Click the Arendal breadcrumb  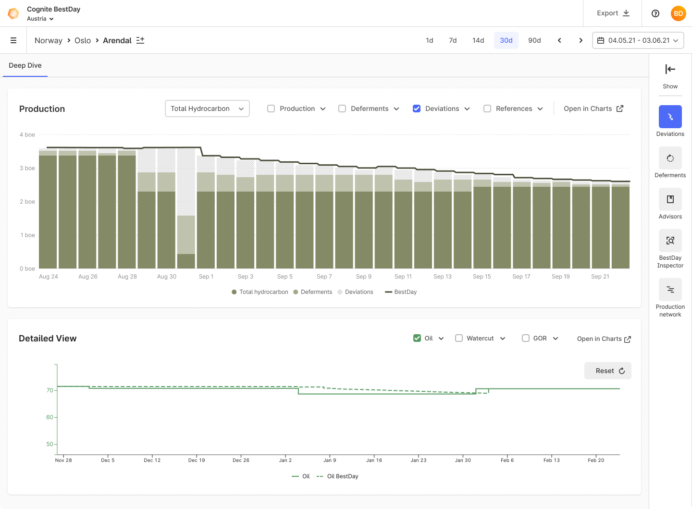117,40
